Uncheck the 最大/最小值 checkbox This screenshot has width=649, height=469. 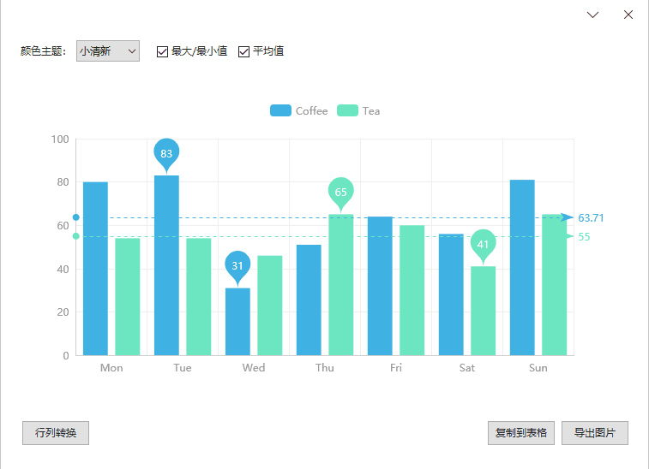(x=162, y=51)
